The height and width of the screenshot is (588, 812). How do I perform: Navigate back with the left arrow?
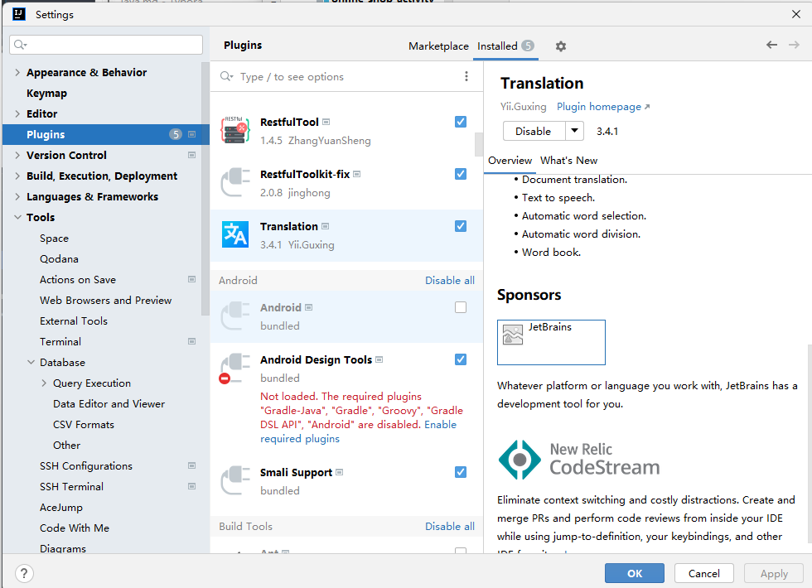tap(771, 45)
